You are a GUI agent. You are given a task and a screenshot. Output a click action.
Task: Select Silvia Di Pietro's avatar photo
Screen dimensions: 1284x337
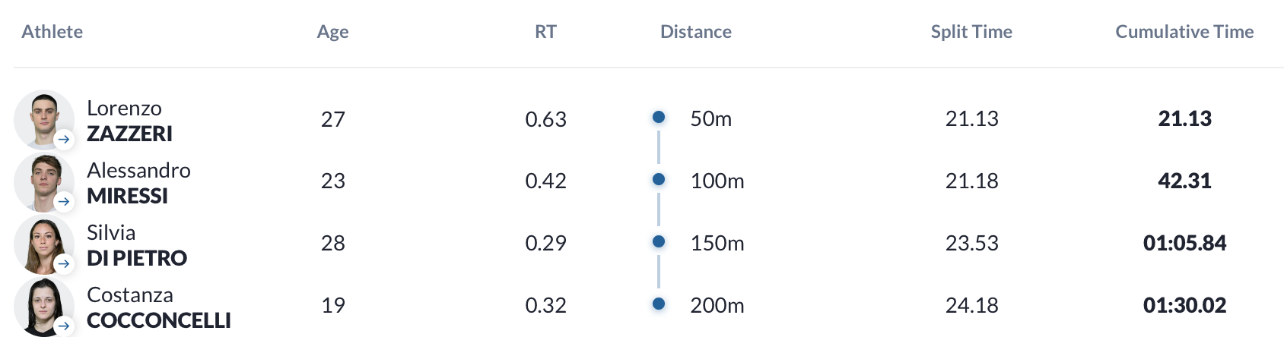(44, 244)
